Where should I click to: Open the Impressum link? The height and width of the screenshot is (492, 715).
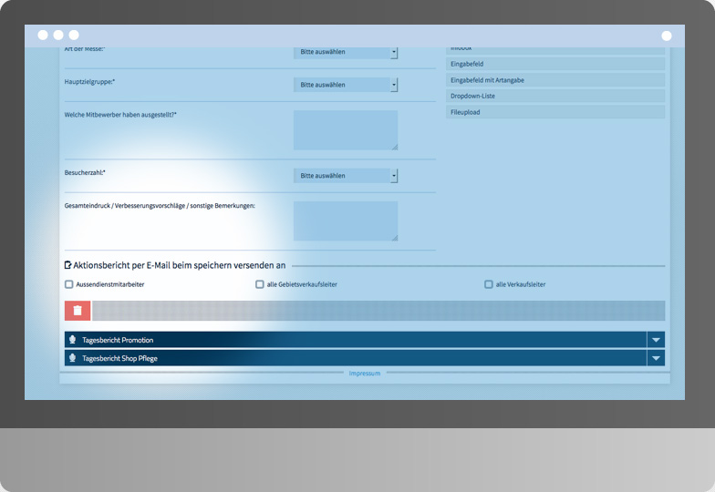pos(364,374)
